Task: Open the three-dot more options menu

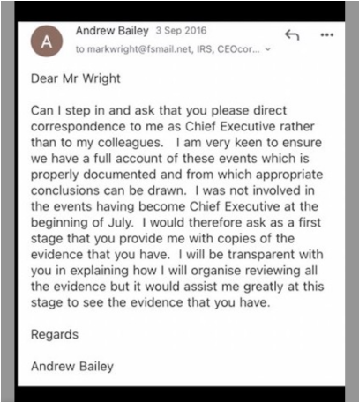Action: click(x=326, y=35)
